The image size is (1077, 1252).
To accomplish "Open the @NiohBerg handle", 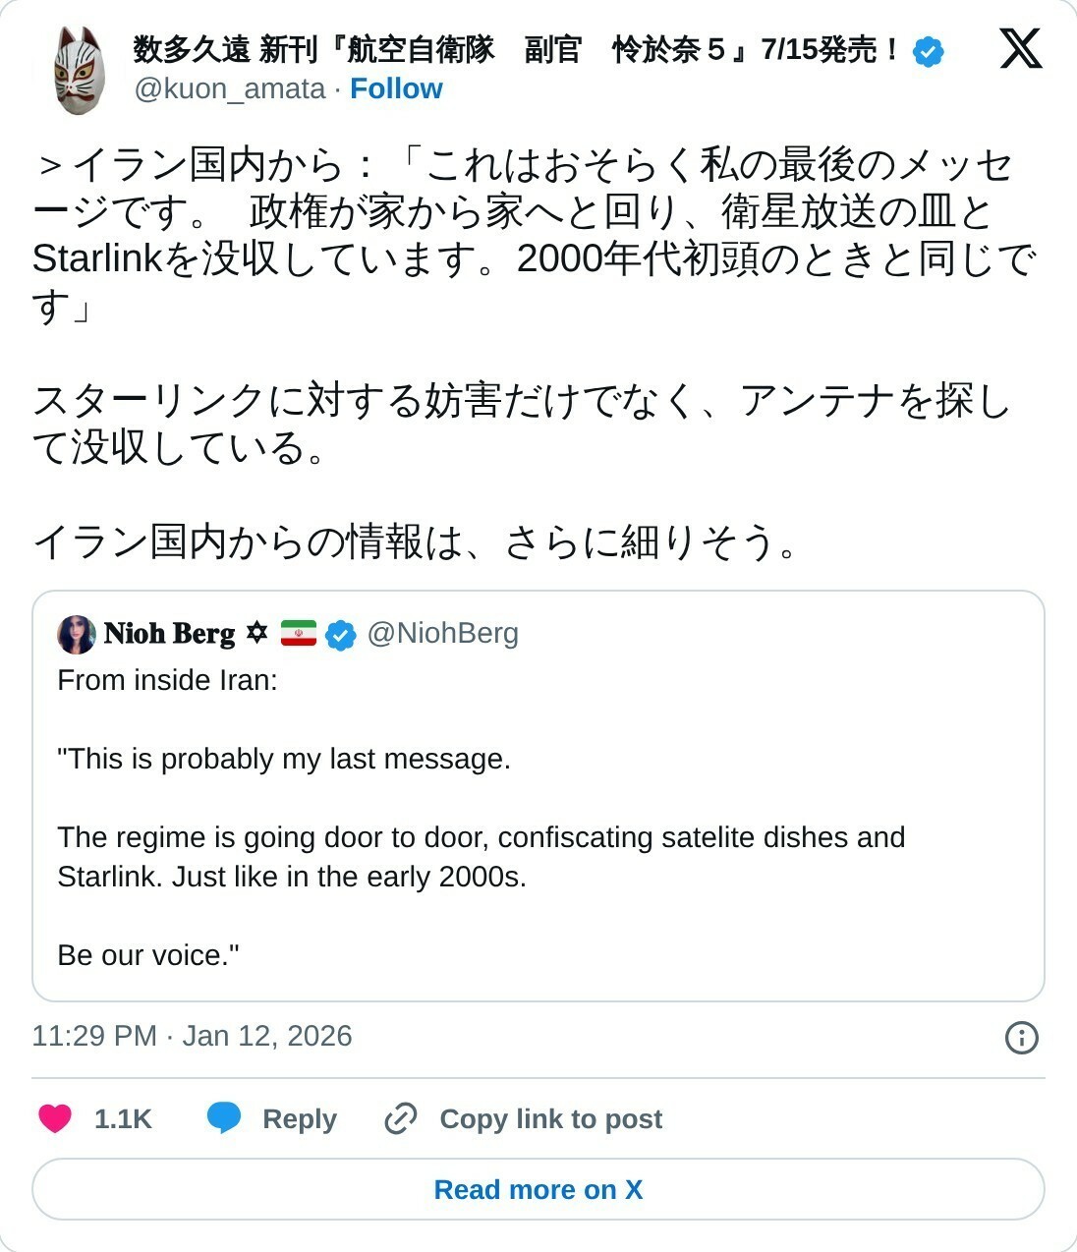I will [x=442, y=634].
